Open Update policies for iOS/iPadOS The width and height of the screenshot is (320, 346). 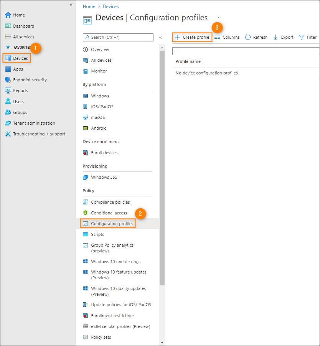coord(121,305)
